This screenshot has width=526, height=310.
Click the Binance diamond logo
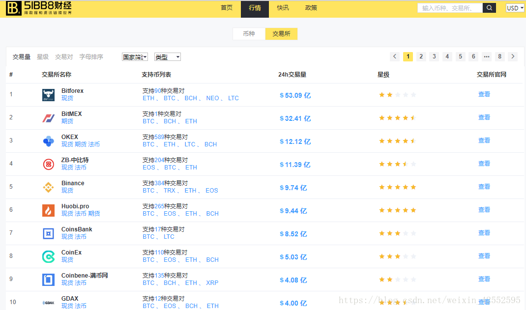pos(48,187)
